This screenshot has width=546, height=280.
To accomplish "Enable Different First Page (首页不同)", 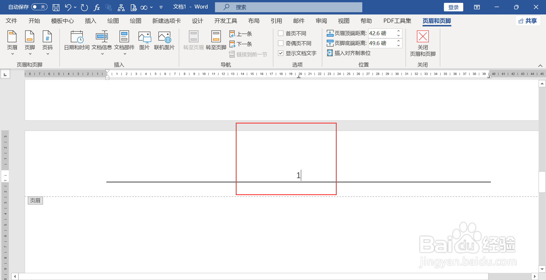I will point(281,34).
